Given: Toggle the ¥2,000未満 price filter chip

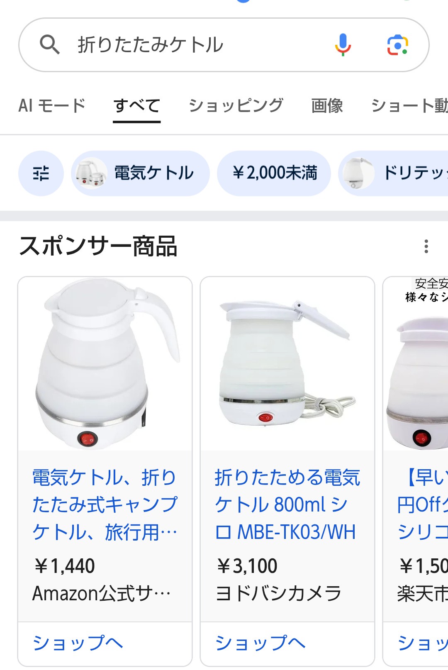Looking at the screenshot, I should coord(274,173).
